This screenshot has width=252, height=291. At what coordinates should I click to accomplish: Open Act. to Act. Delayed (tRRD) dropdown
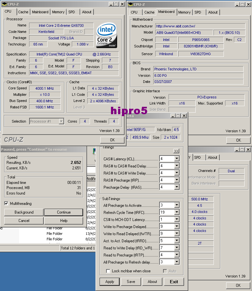pos(177,241)
